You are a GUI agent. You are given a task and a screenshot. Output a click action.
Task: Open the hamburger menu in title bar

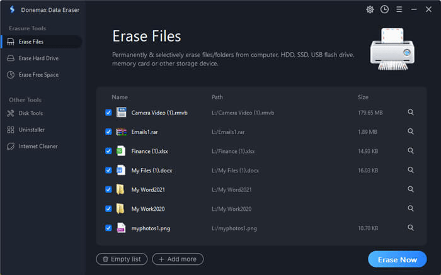399,9
